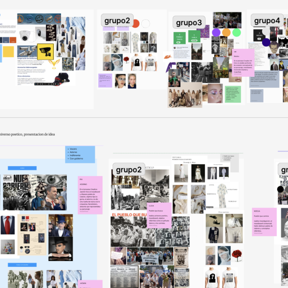The image size is (288, 288).
Task: Select the grinning caricature mask in grupo4
Action: [274, 47]
